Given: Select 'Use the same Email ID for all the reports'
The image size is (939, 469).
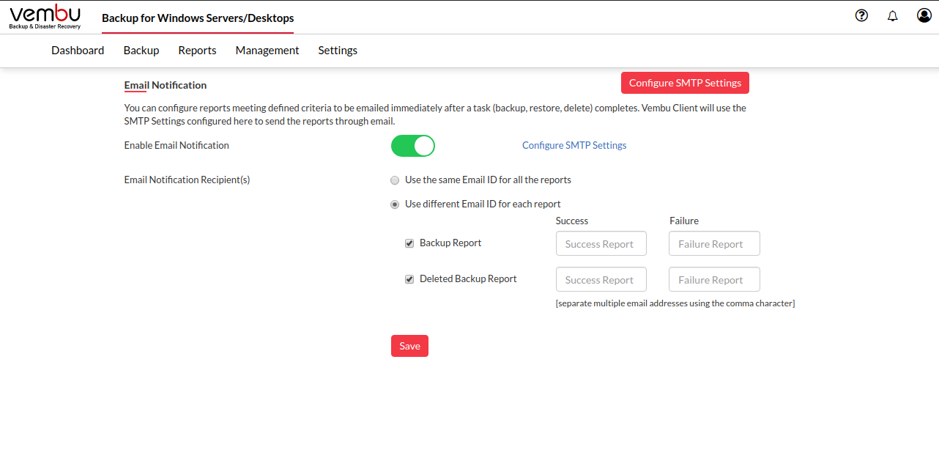Looking at the screenshot, I should tap(396, 180).
